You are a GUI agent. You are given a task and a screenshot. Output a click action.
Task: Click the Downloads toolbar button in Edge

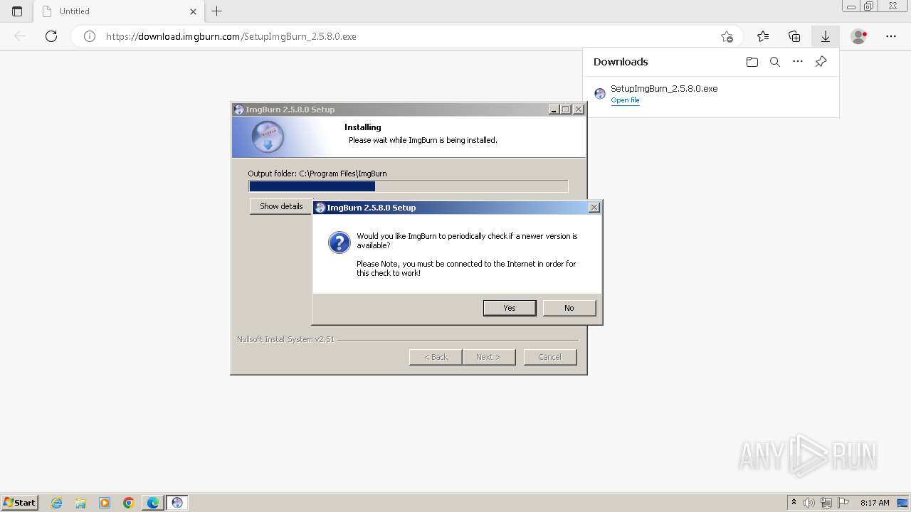tap(825, 36)
